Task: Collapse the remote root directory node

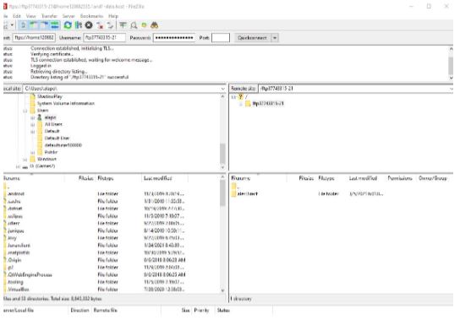Action: (x=233, y=97)
